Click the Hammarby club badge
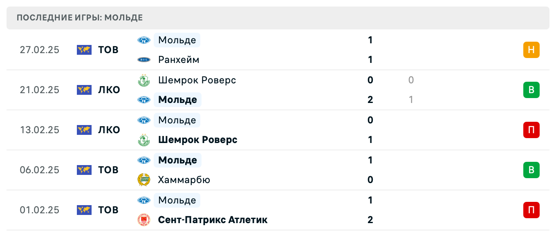The image size is (556, 237). pos(144,180)
